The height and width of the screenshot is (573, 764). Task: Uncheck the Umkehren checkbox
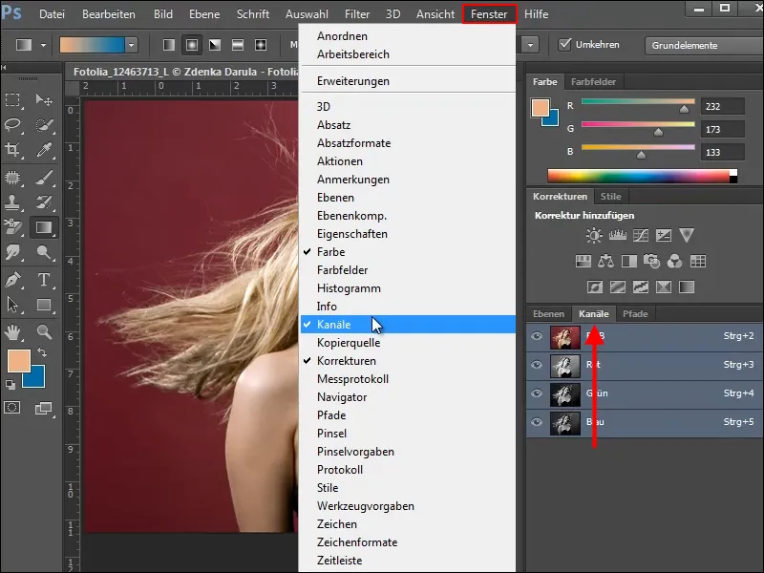click(x=564, y=44)
